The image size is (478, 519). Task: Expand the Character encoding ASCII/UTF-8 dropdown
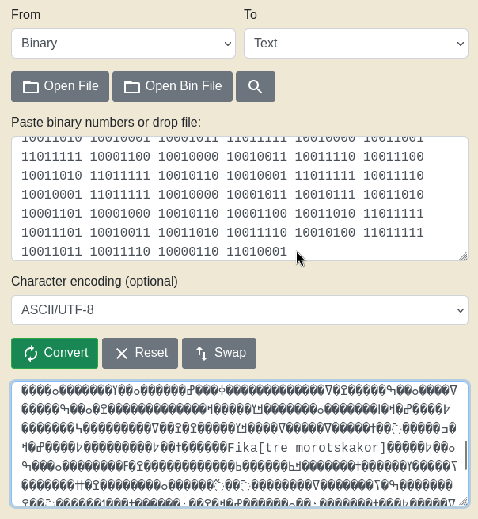pos(240,310)
